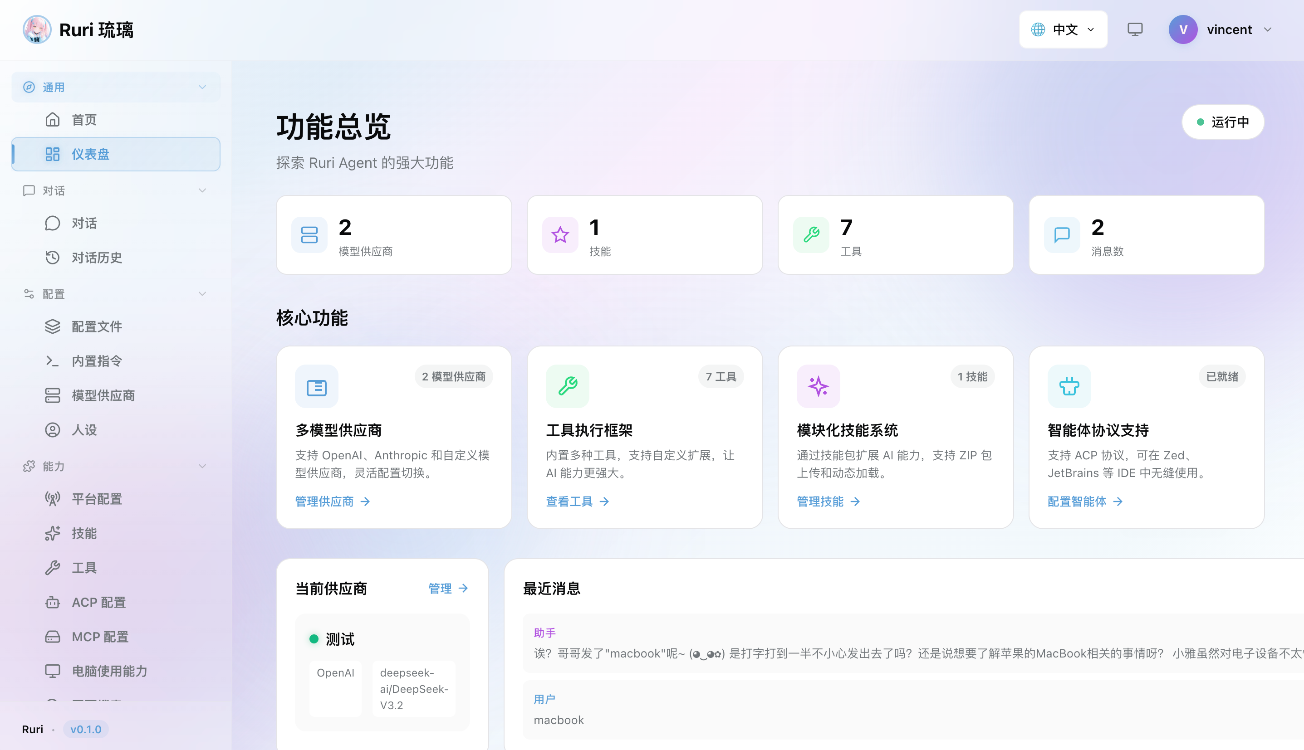Click the 管理供应商 link
1304x750 pixels.
[333, 501]
